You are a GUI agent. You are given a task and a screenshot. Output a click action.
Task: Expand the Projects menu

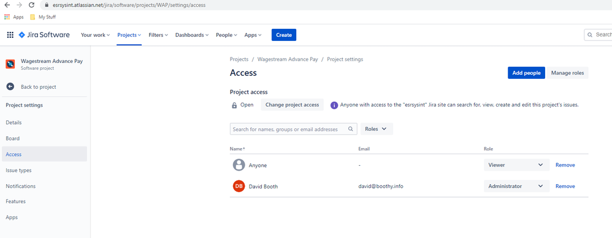pos(129,35)
